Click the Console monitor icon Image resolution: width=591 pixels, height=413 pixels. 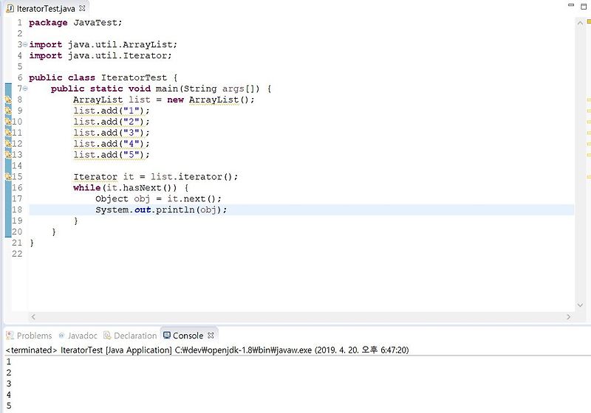click(x=167, y=335)
